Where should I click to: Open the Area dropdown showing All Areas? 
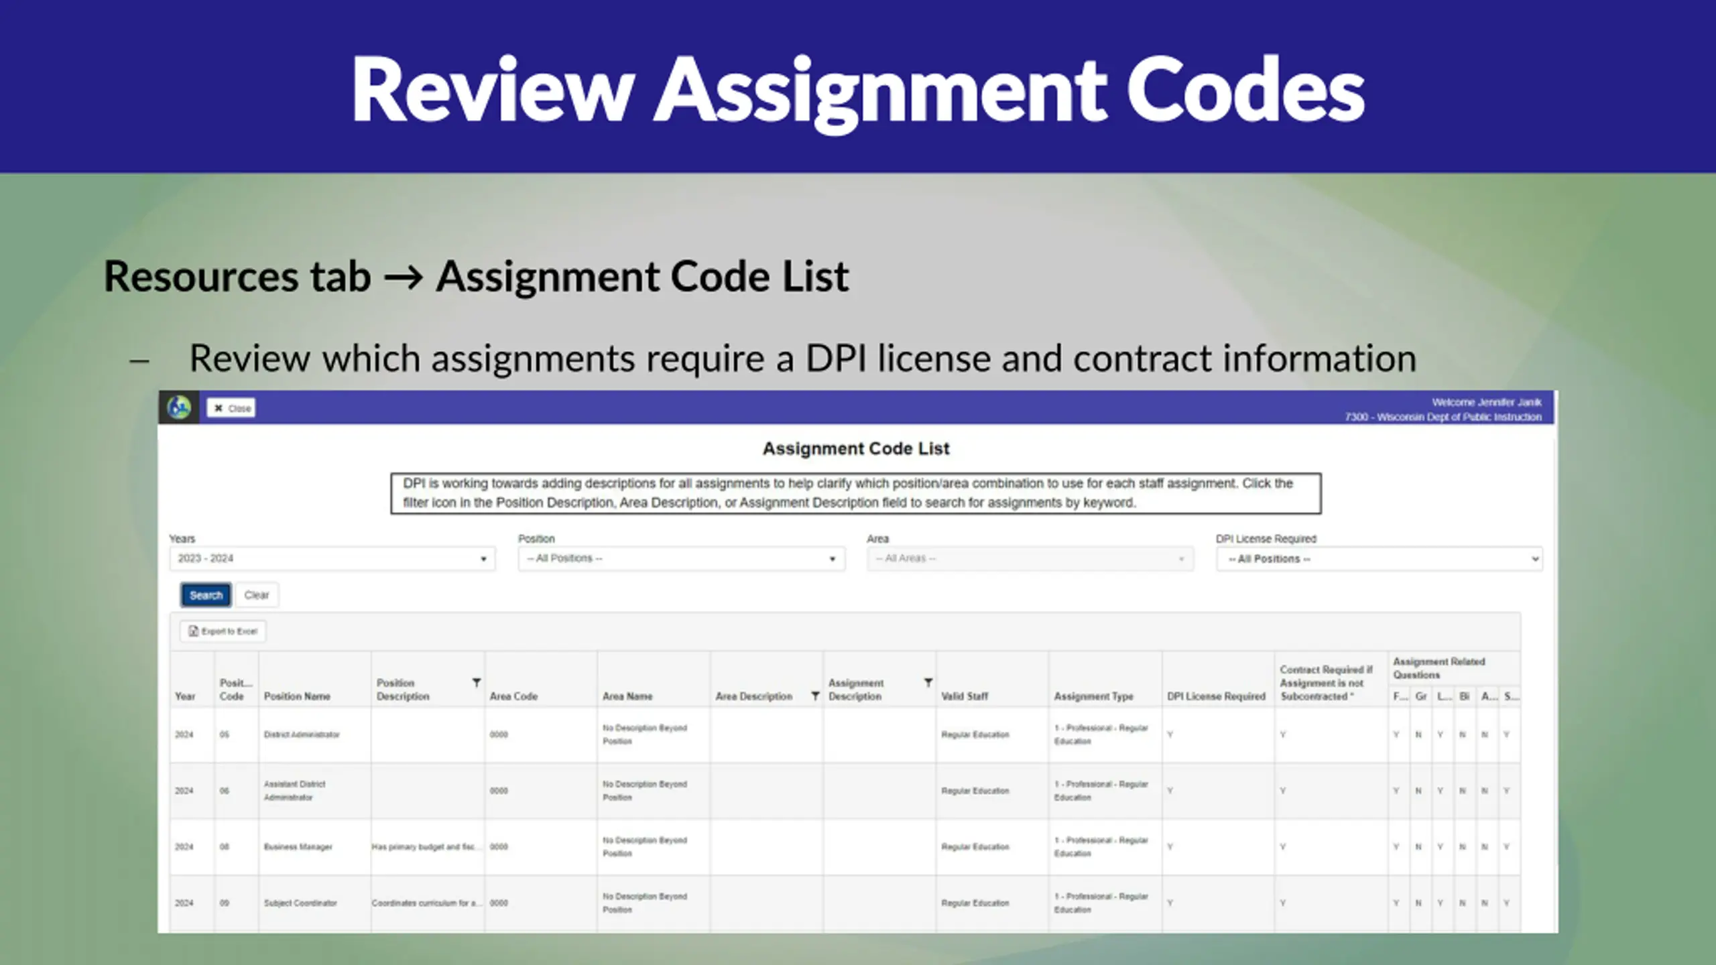tap(1030, 559)
